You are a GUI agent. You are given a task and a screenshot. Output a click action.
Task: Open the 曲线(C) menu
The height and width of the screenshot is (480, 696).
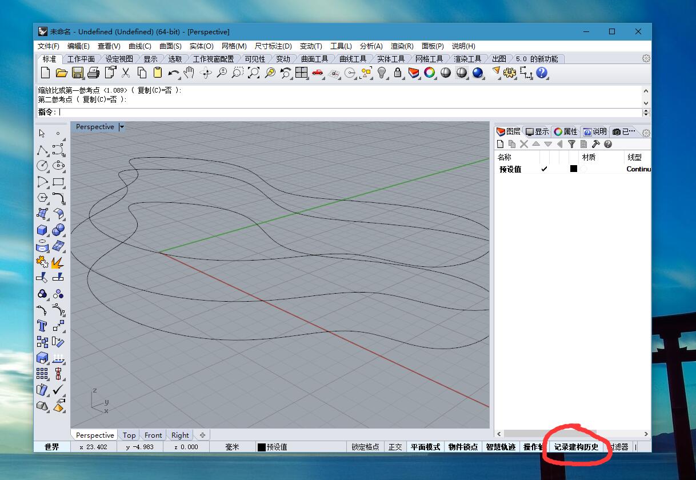(x=139, y=46)
